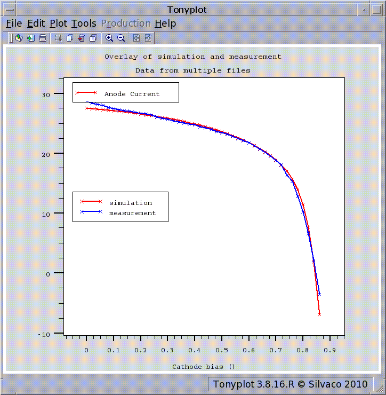Click the last red simulation data point
Screen dimensions: 386x395
pyautogui.click(x=319, y=314)
